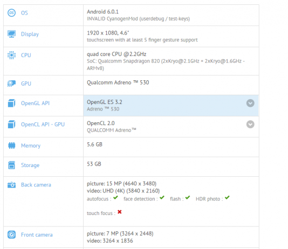Click the Front camera lens icon

[11, 234]
